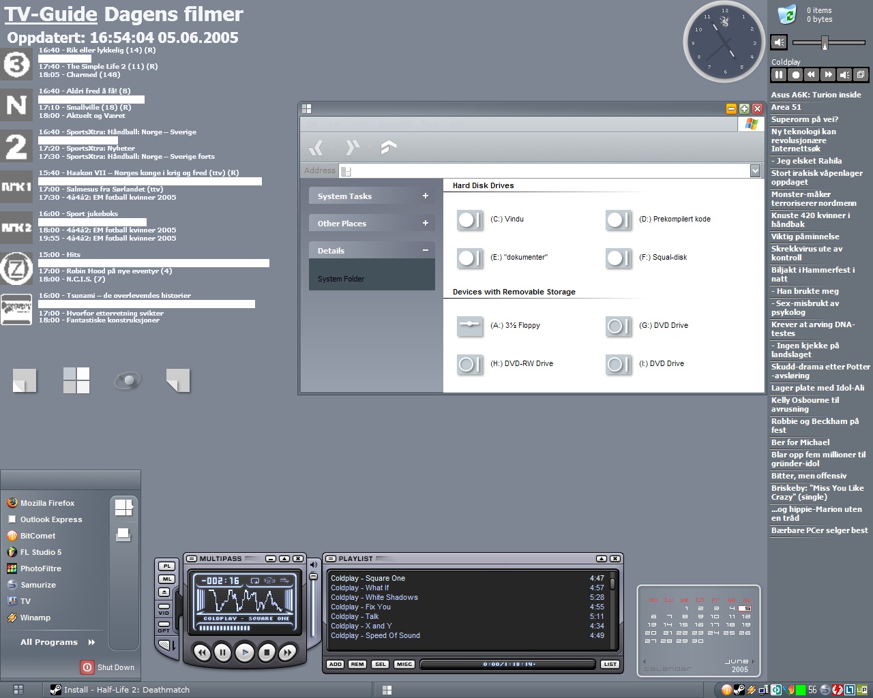
Task: Skip to next track in sidebar widget
Action: point(828,75)
